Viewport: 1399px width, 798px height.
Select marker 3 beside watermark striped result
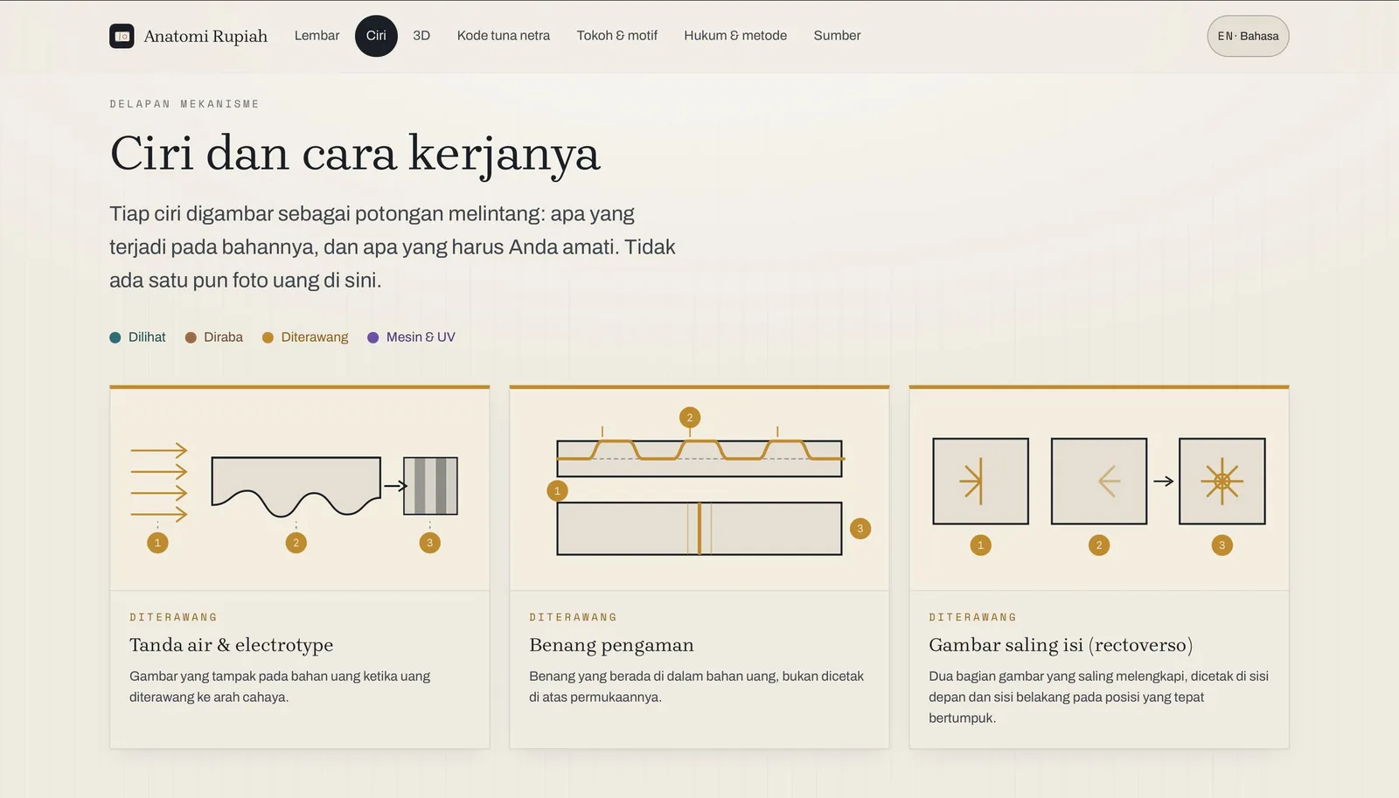[429, 543]
